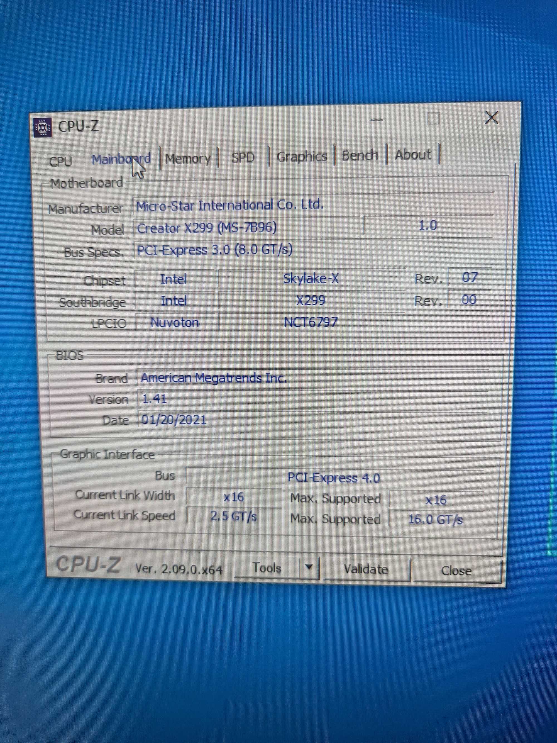Viewport: 557px width, 743px height.
Task: Click the Max. Supported speed 16.0 GT/s
Action: (436, 519)
